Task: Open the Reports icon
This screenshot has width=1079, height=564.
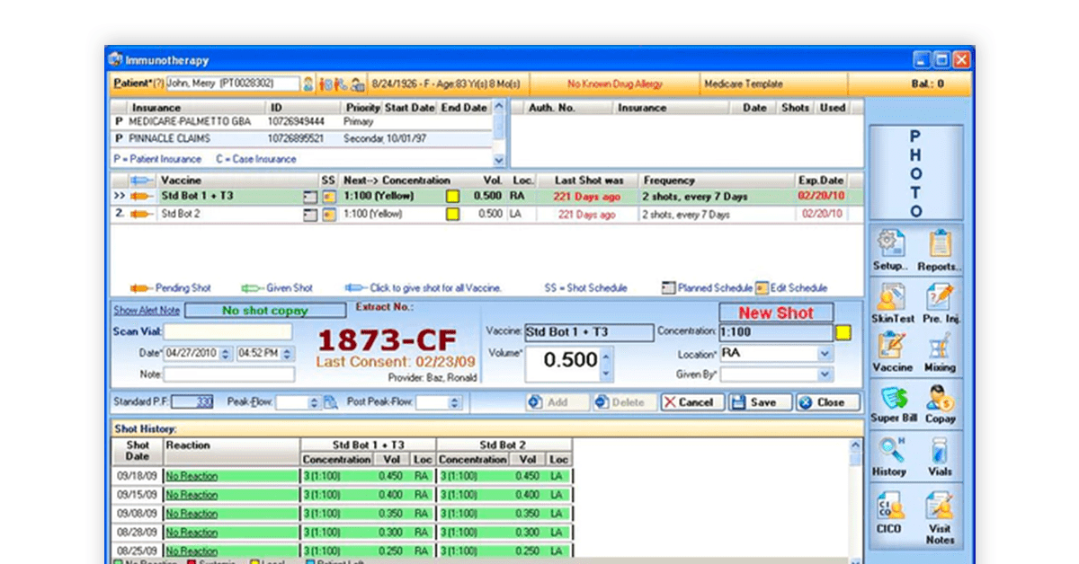Action: coord(940,250)
